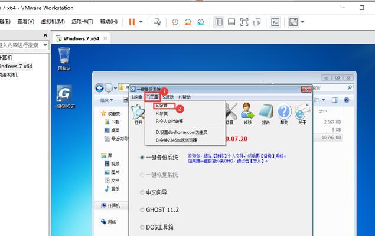
Task: Click the Explorer forward arrow button
Action: coord(109,88)
